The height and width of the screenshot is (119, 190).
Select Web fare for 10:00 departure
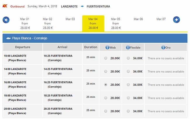[x=106, y=58]
